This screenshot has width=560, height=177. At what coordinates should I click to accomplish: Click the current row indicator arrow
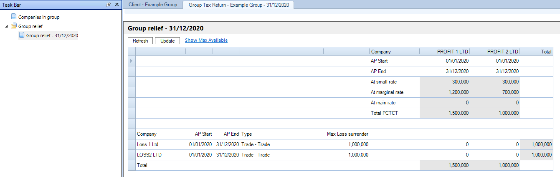(132, 61)
